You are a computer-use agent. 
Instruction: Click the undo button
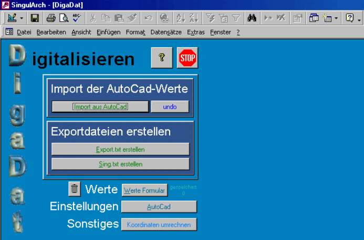170,107
